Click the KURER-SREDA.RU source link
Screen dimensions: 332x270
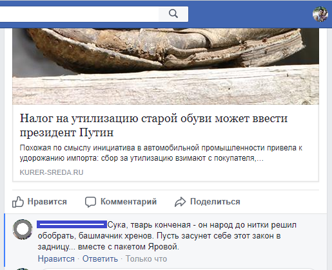(x=52, y=172)
